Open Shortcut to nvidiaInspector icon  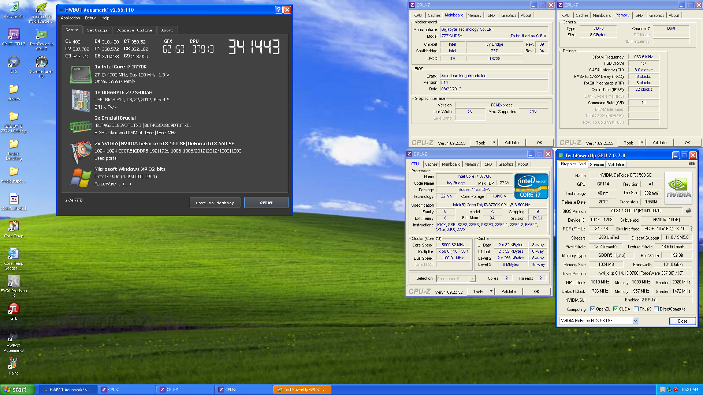[41, 12]
